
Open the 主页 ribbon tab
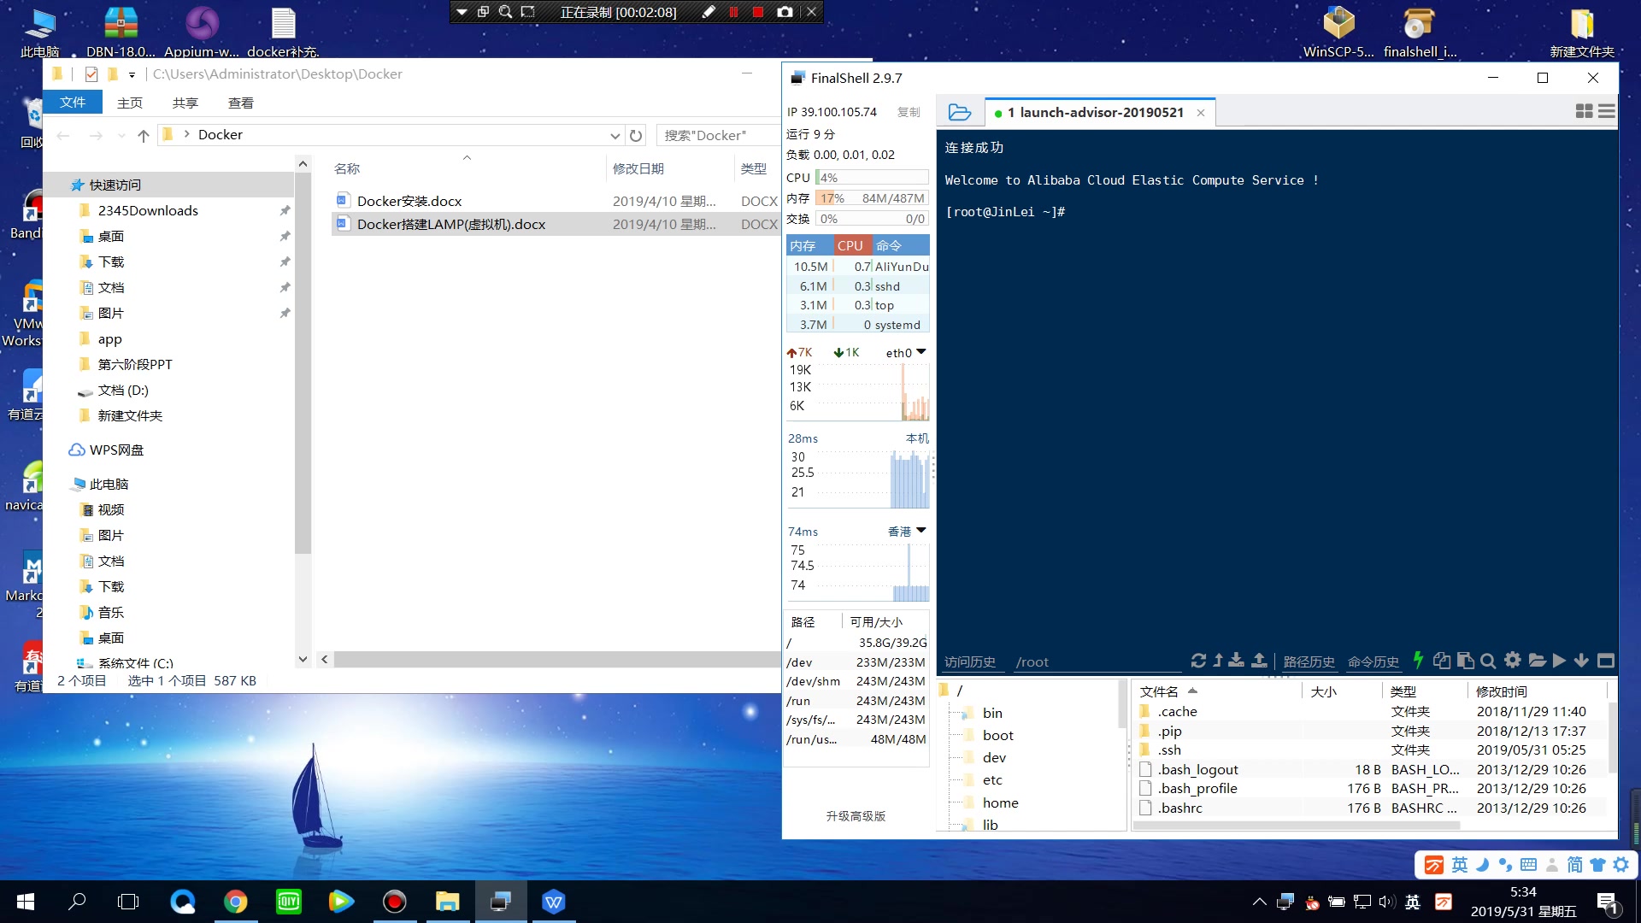click(130, 103)
